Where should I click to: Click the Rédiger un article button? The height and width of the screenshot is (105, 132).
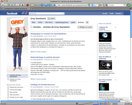[85, 27]
